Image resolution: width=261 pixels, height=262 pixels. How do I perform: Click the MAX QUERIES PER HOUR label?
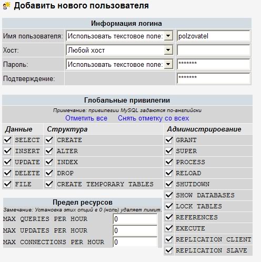point(45,219)
